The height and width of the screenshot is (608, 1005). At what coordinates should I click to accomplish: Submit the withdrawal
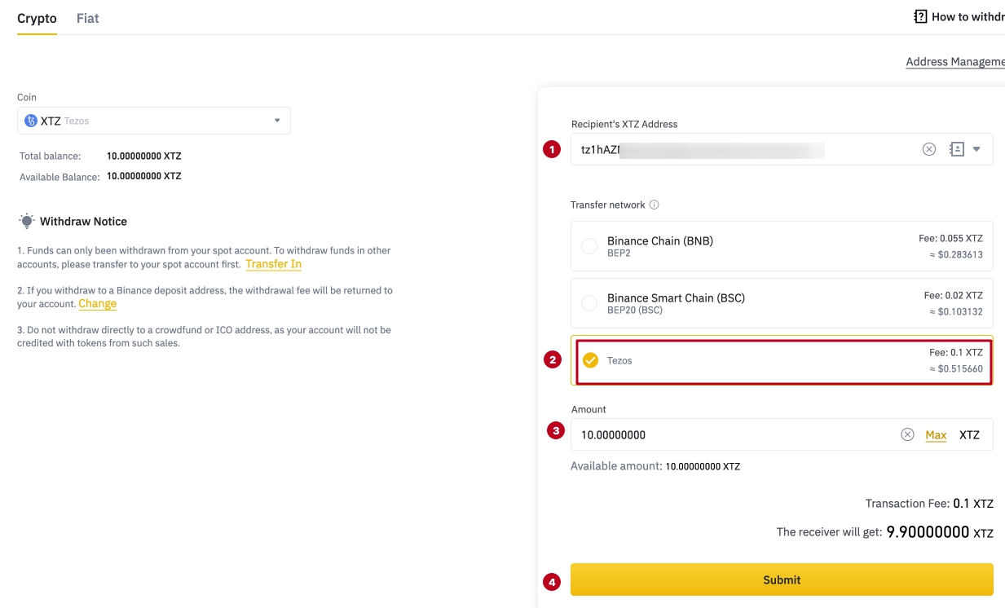(782, 579)
